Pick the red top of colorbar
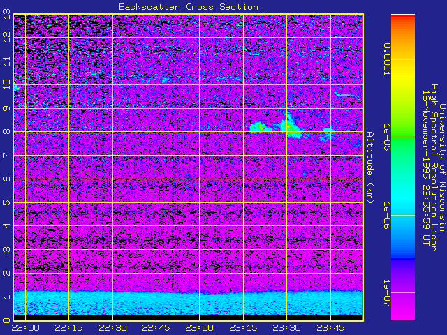The height and width of the screenshot is (335, 447). tap(403, 17)
